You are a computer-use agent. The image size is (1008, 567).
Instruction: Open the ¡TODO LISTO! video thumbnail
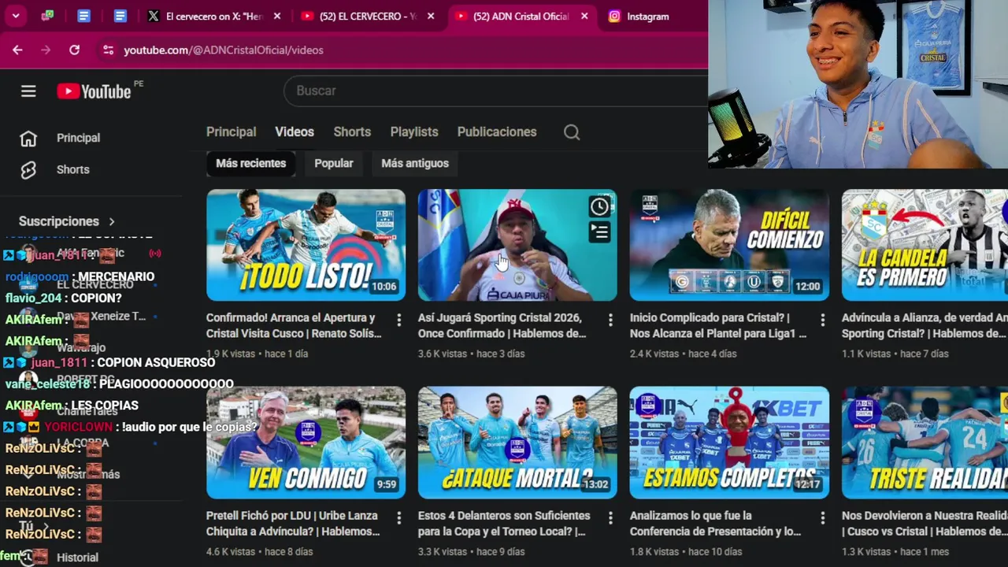306,245
